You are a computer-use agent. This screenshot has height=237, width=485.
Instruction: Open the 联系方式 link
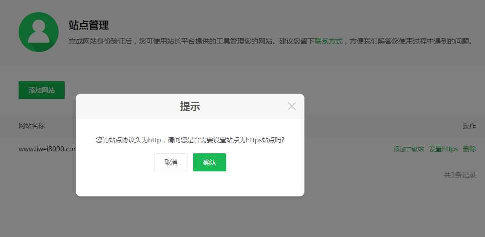[329, 41]
